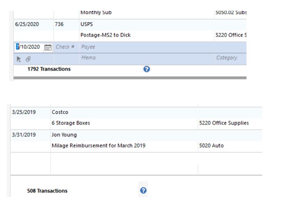282x205 pixels.
Task: Select the Costco transaction
Action: [x=60, y=112]
